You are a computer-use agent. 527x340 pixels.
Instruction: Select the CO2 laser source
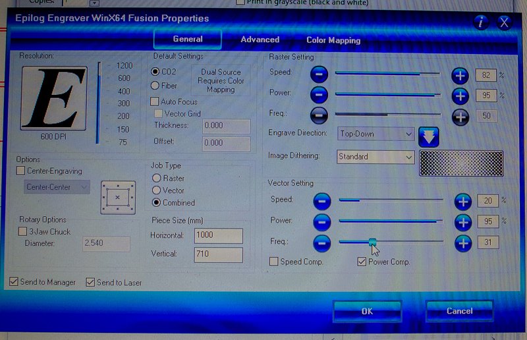point(155,72)
